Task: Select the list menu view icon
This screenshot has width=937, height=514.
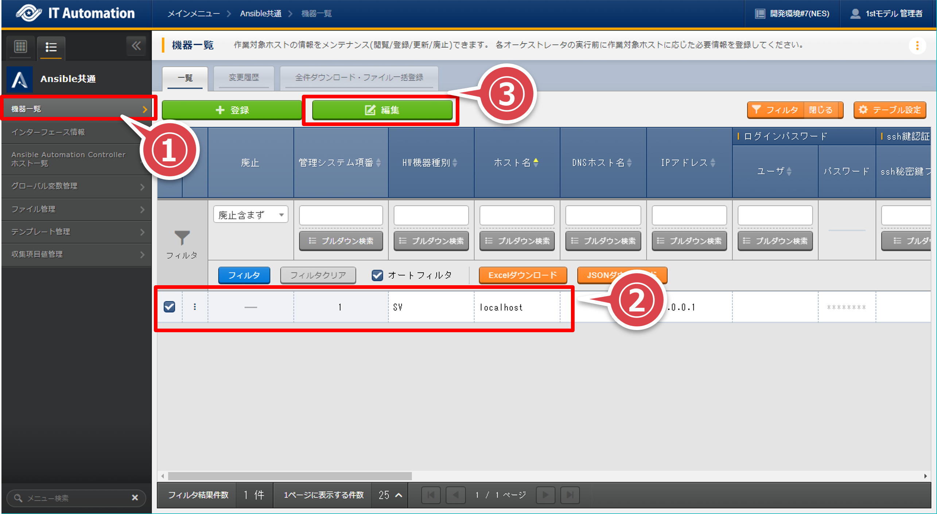Action: click(x=51, y=47)
